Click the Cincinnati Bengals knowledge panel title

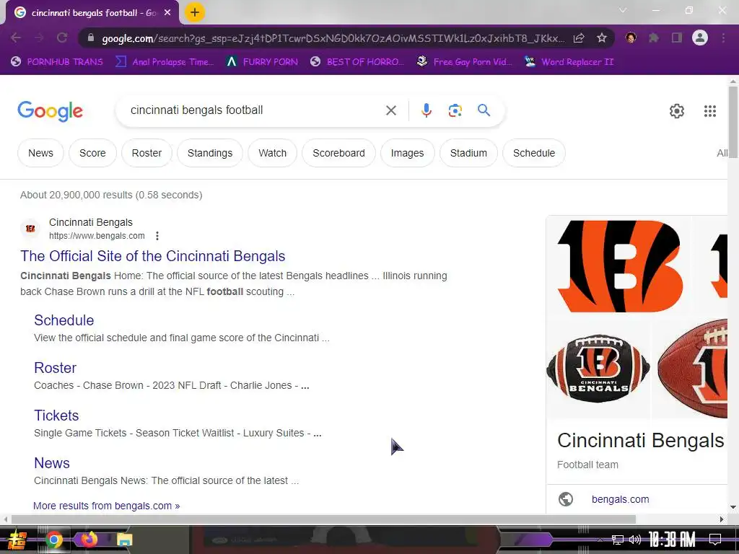(x=641, y=441)
